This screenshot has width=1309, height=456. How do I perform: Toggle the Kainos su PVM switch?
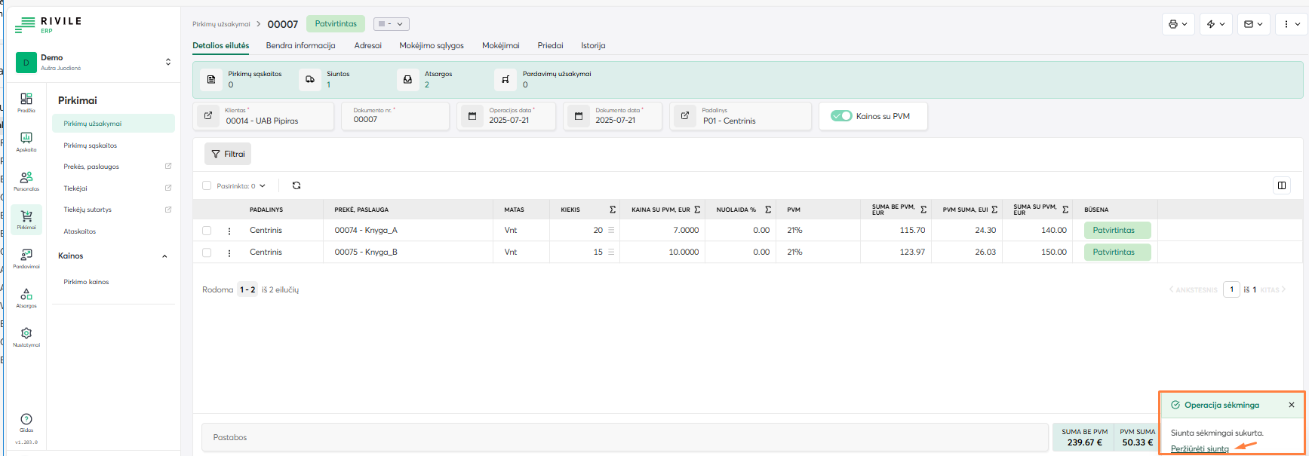coord(841,116)
